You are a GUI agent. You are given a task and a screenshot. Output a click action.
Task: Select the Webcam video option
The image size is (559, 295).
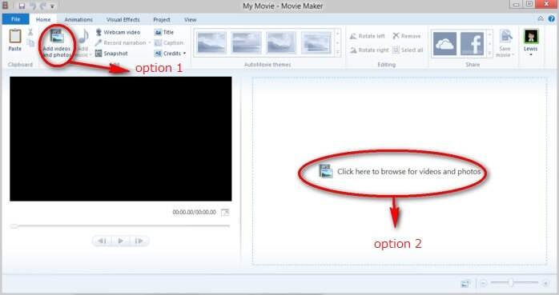point(118,33)
